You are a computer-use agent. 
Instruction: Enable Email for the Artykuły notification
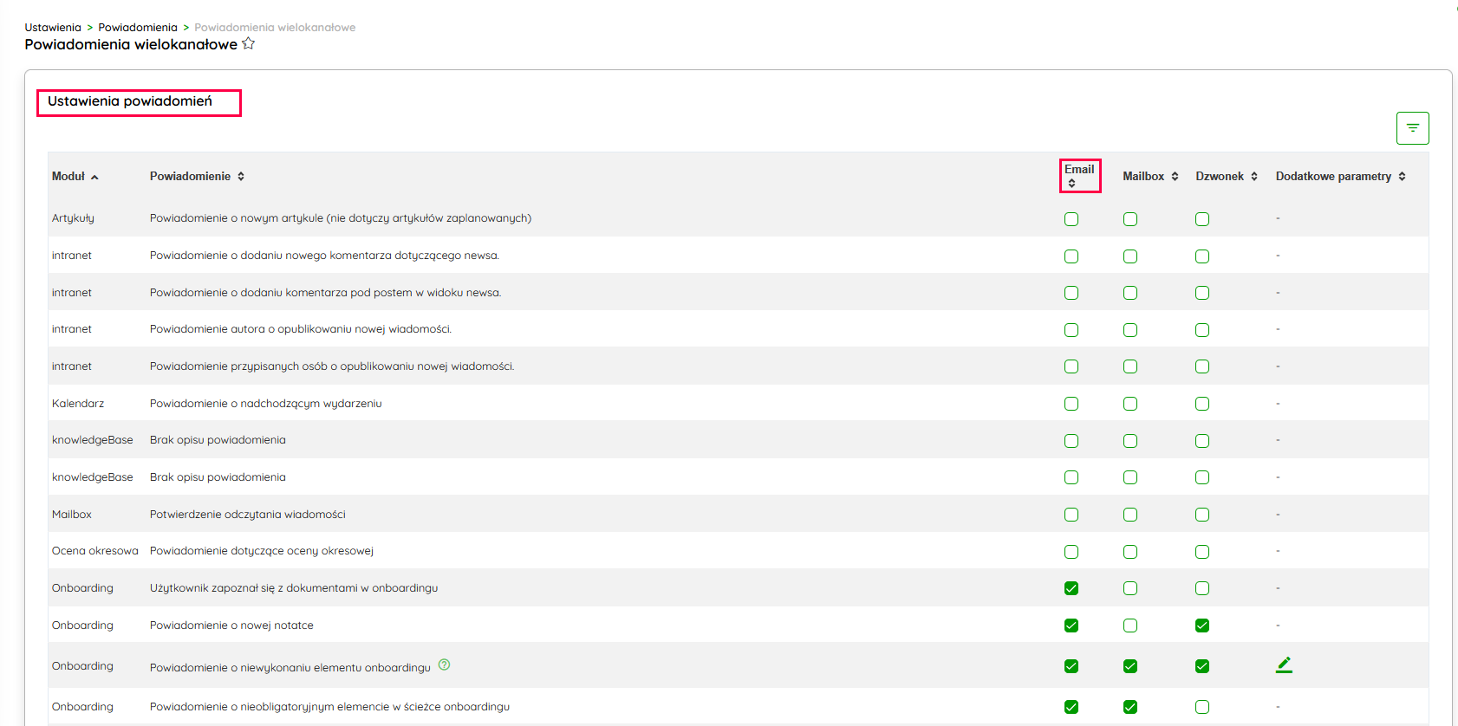pos(1071,219)
